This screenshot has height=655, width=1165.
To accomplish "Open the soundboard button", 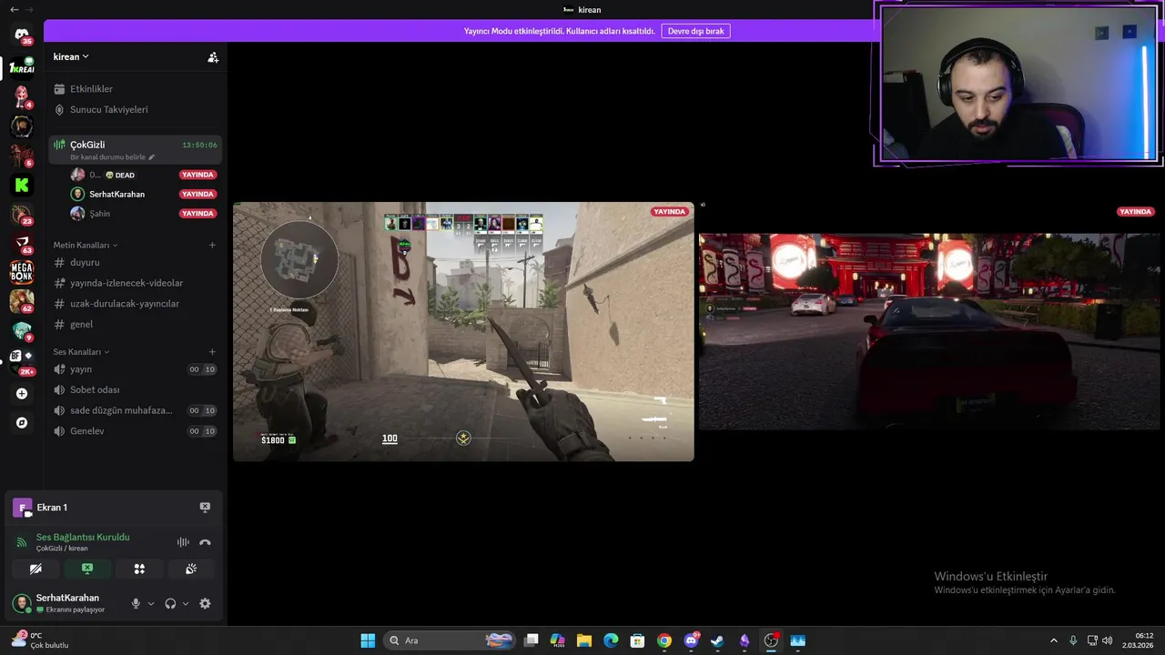I will point(191,569).
